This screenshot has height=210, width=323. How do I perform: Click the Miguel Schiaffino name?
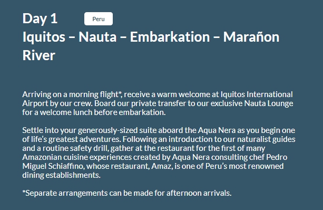point(53,166)
